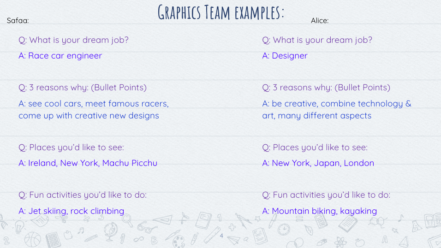Click 'A: Ireland, New York, Machu Picchu'
This screenshot has width=441, height=248.
point(88,163)
